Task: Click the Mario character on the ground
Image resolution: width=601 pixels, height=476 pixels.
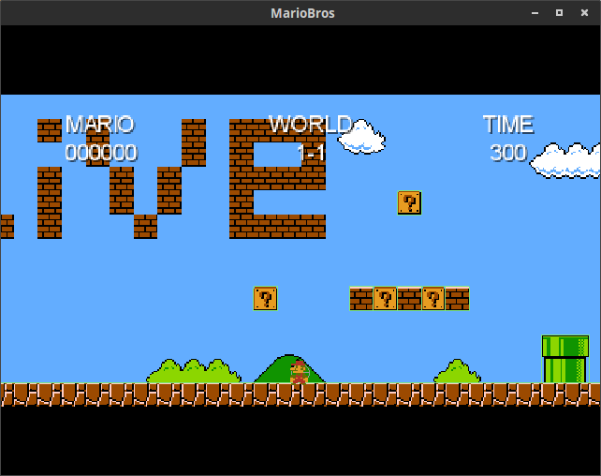Action: click(299, 372)
